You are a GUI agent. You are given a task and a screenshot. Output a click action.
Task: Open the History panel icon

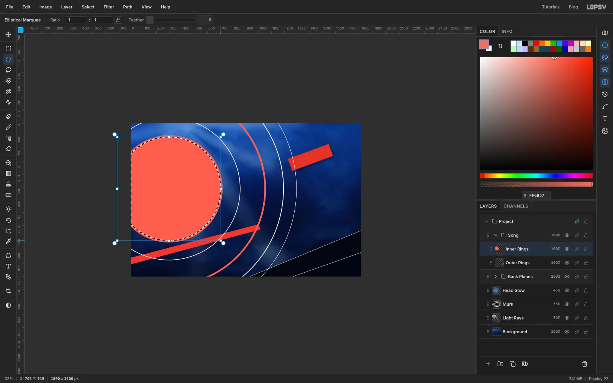click(x=605, y=94)
